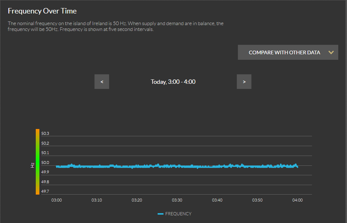347x223 pixels.
Task: Click the 'Frequency Over Time' heading
Action: pos(42,11)
